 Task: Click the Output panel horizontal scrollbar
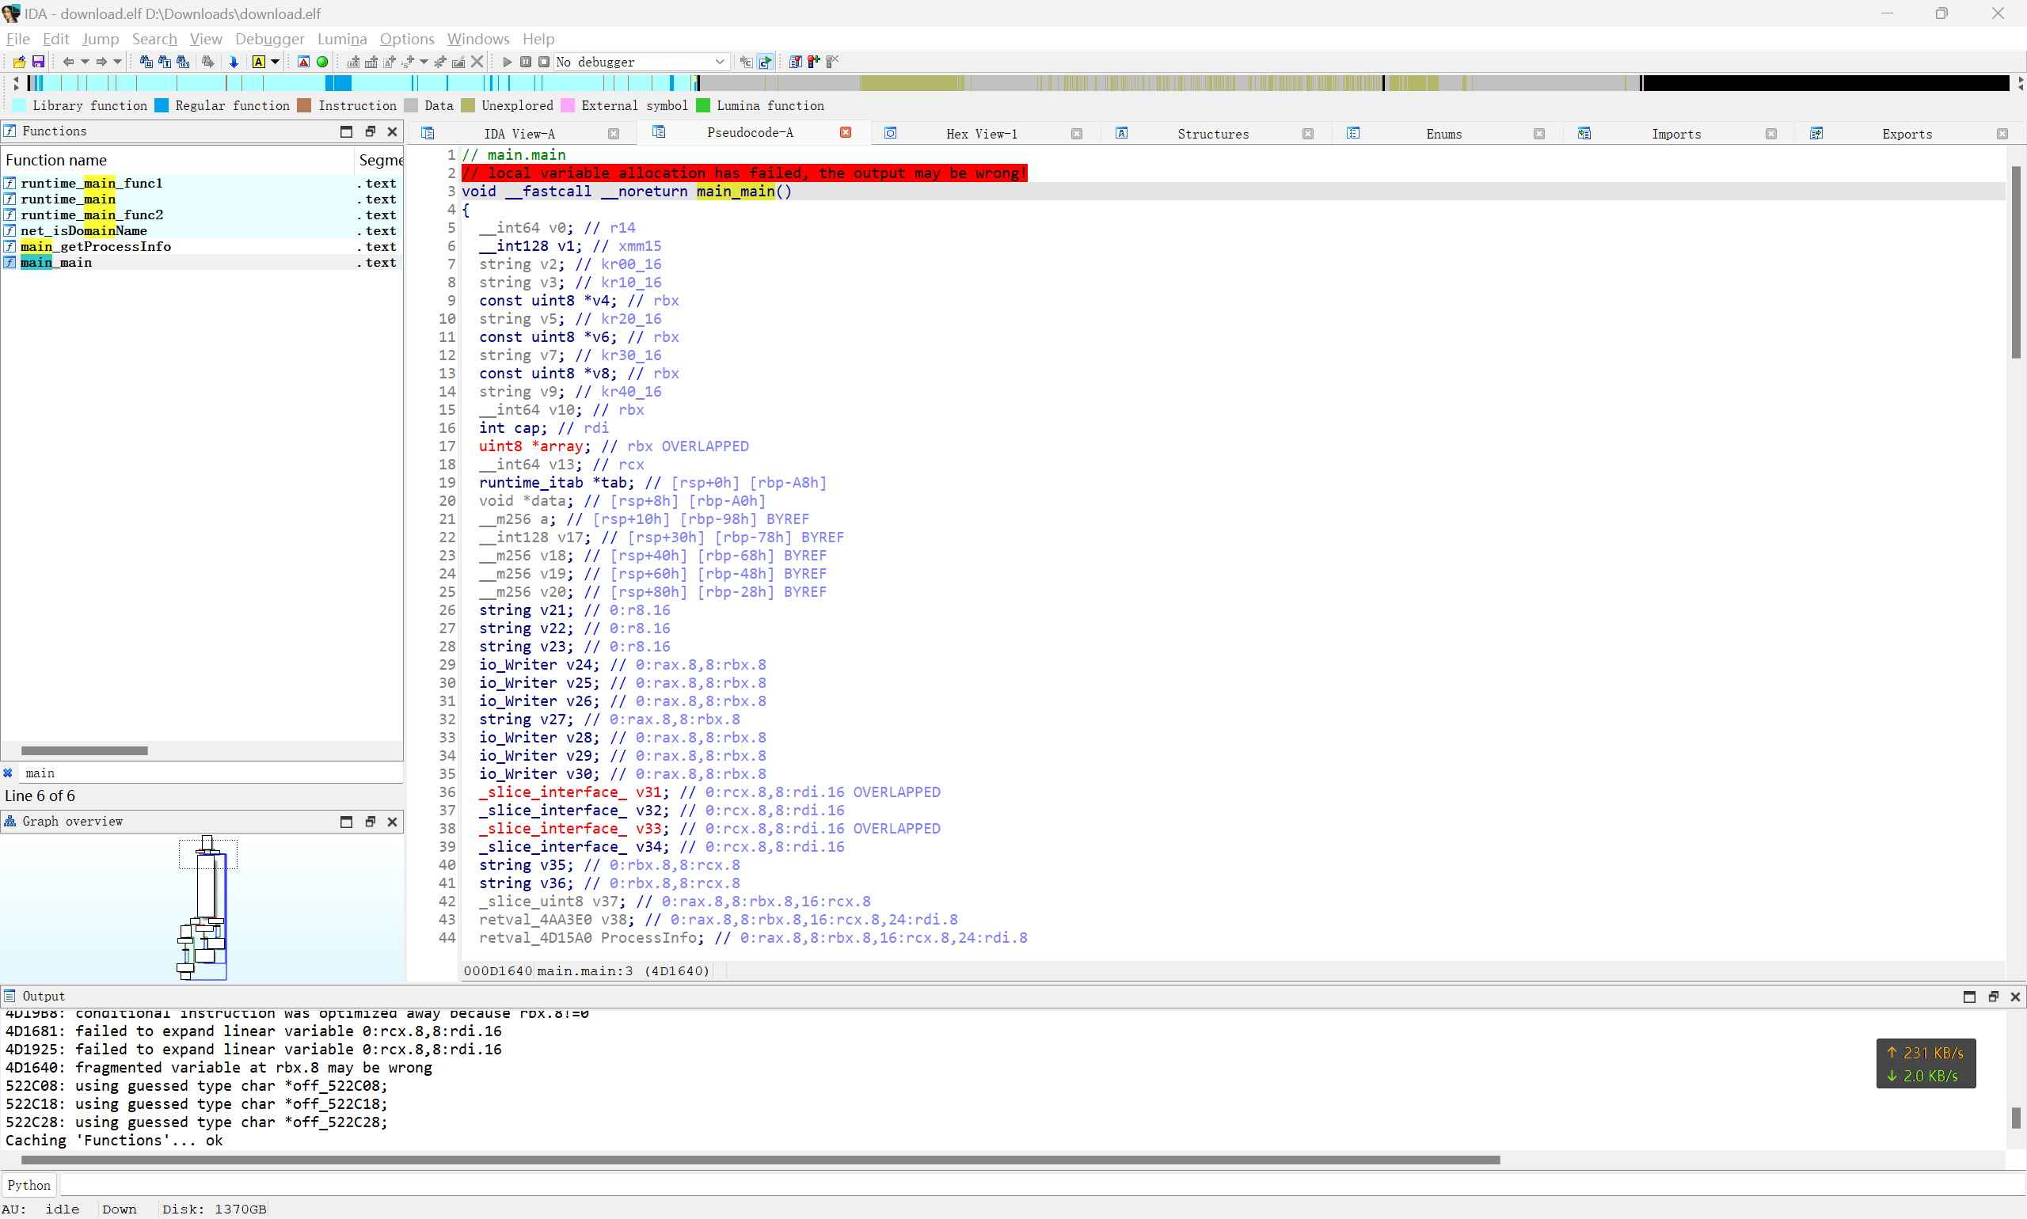[x=760, y=1160]
